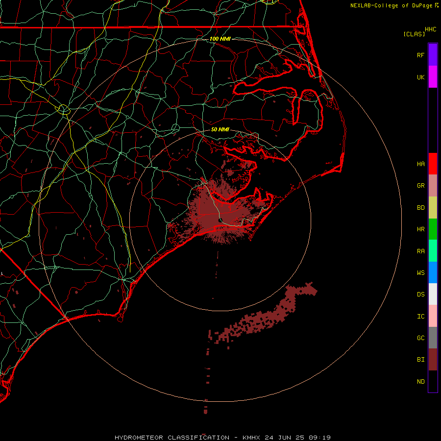Click the HYDROMETEOR CLASSIFICATION title text

(x=172, y=438)
